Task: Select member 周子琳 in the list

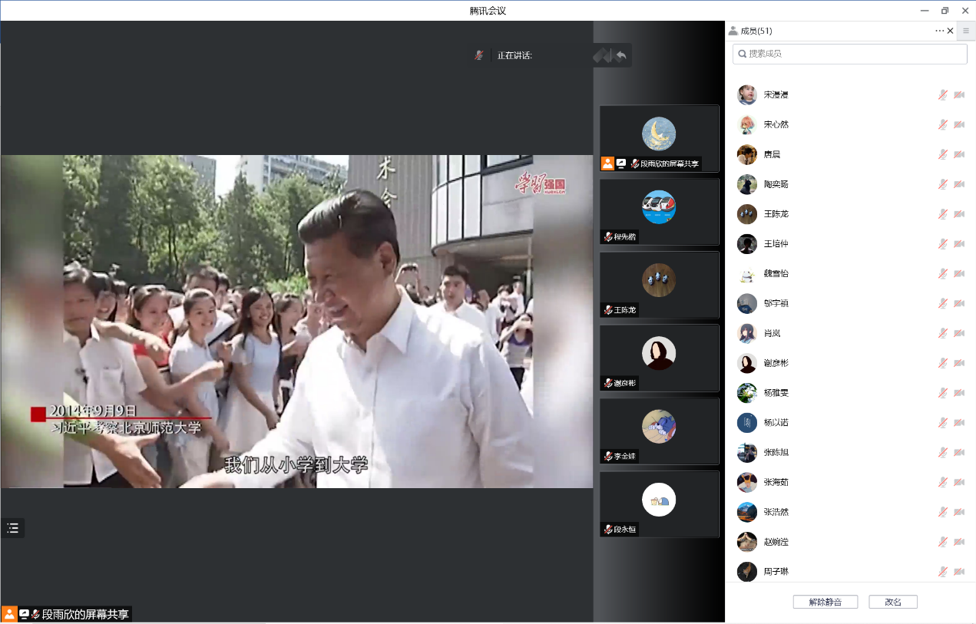Action: [776, 572]
